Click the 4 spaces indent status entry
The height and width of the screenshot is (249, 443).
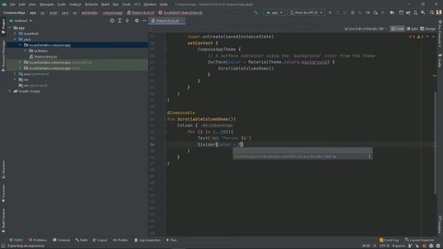[x=399, y=246]
